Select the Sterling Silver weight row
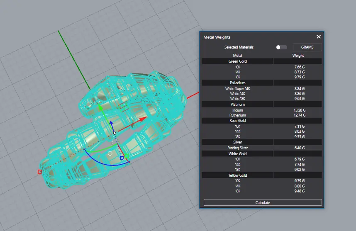 pyautogui.click(x=261, y=148)
